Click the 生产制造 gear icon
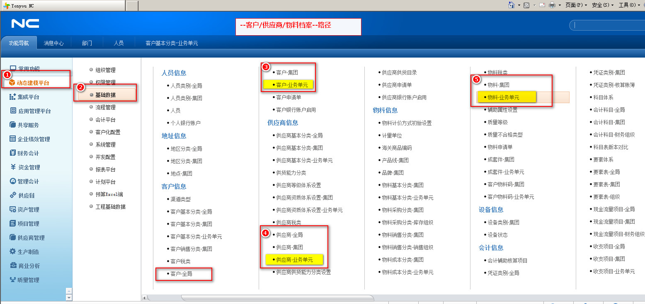645x304 pixels. coord(12,252)
